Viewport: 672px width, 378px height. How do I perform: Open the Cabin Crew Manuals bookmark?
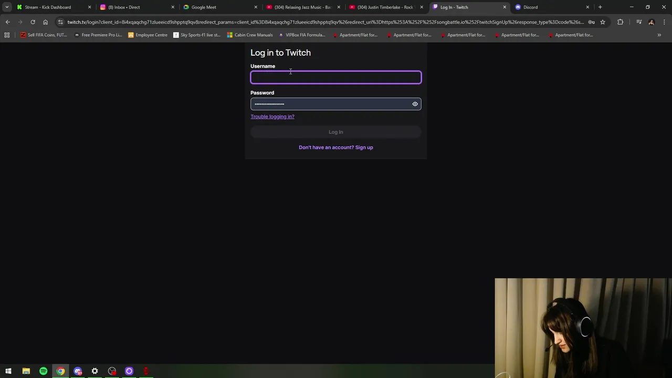250,35
